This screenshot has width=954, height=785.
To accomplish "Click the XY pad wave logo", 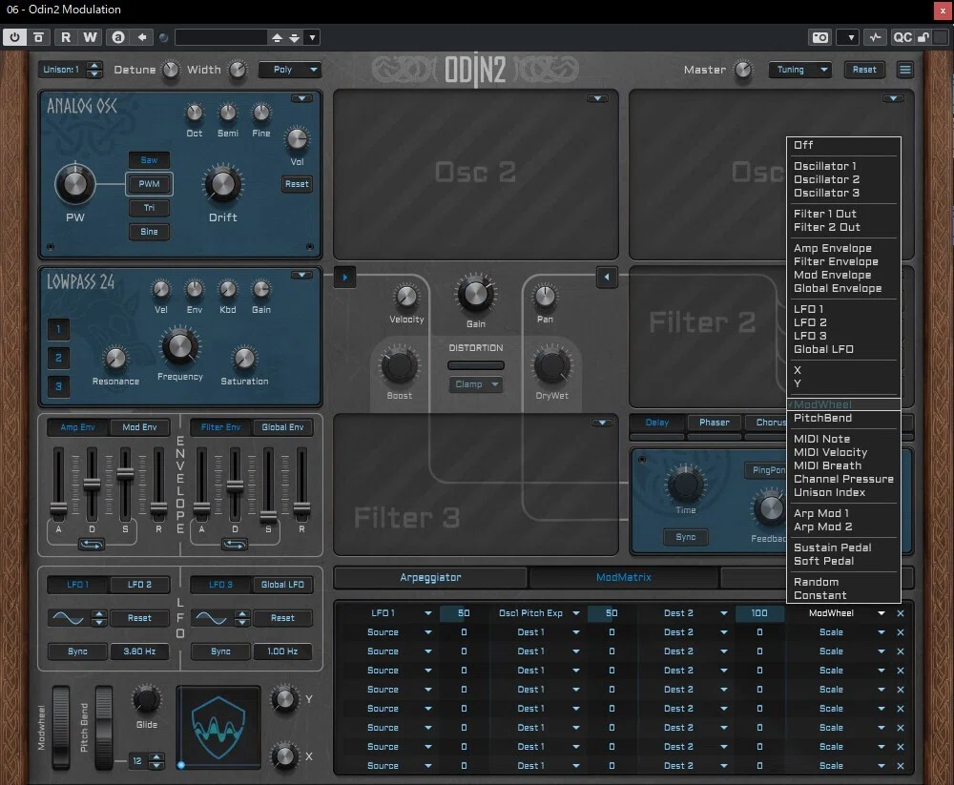I will 218,728.
